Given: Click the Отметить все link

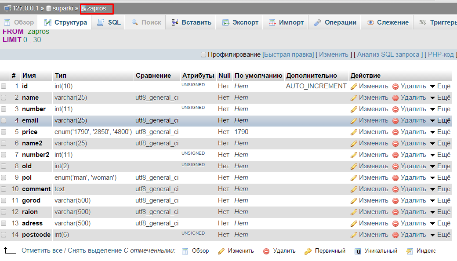Looking at the screenshot, I should [x=41, y=251].
